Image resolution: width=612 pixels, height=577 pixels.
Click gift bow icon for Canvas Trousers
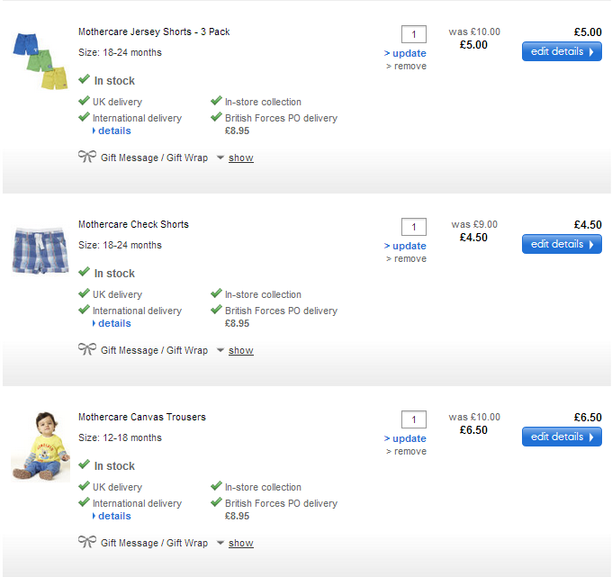click(x=86, y=543)
